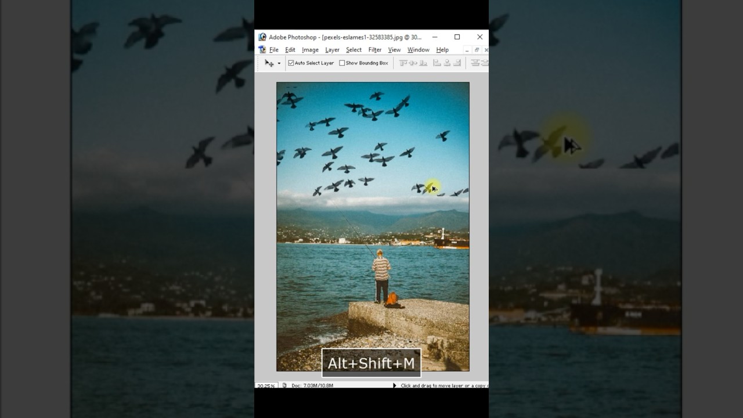
Task: Click the Distribute top edges icon
Action: click(x=475, y=63)
